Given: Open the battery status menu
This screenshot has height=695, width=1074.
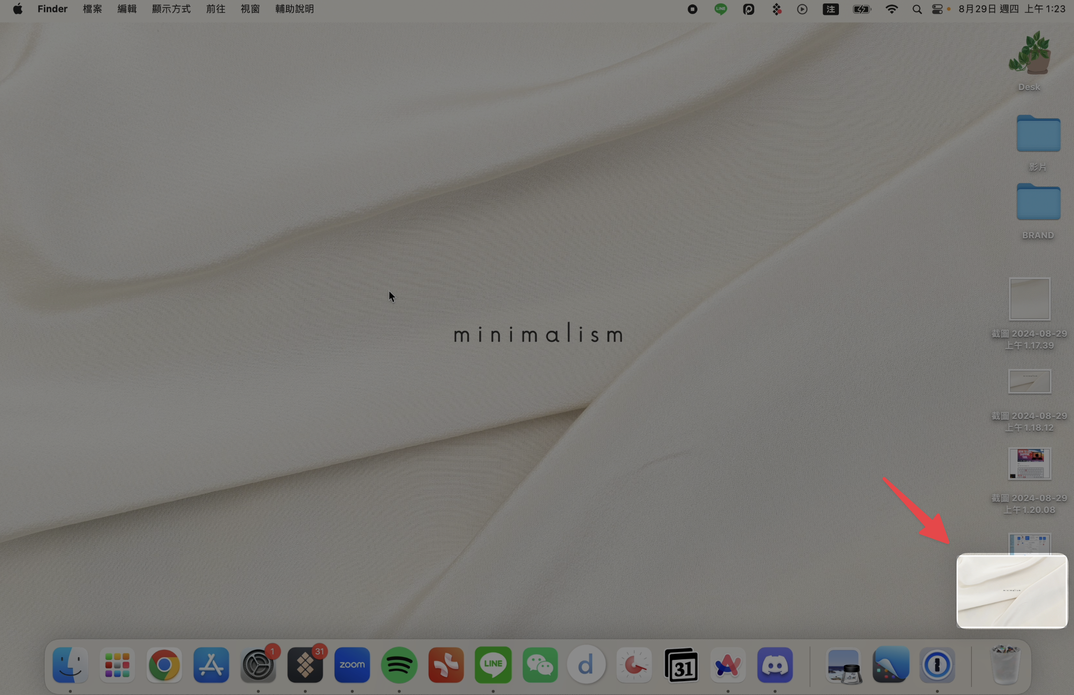Looking at the screenshot, I should [861, 9].
